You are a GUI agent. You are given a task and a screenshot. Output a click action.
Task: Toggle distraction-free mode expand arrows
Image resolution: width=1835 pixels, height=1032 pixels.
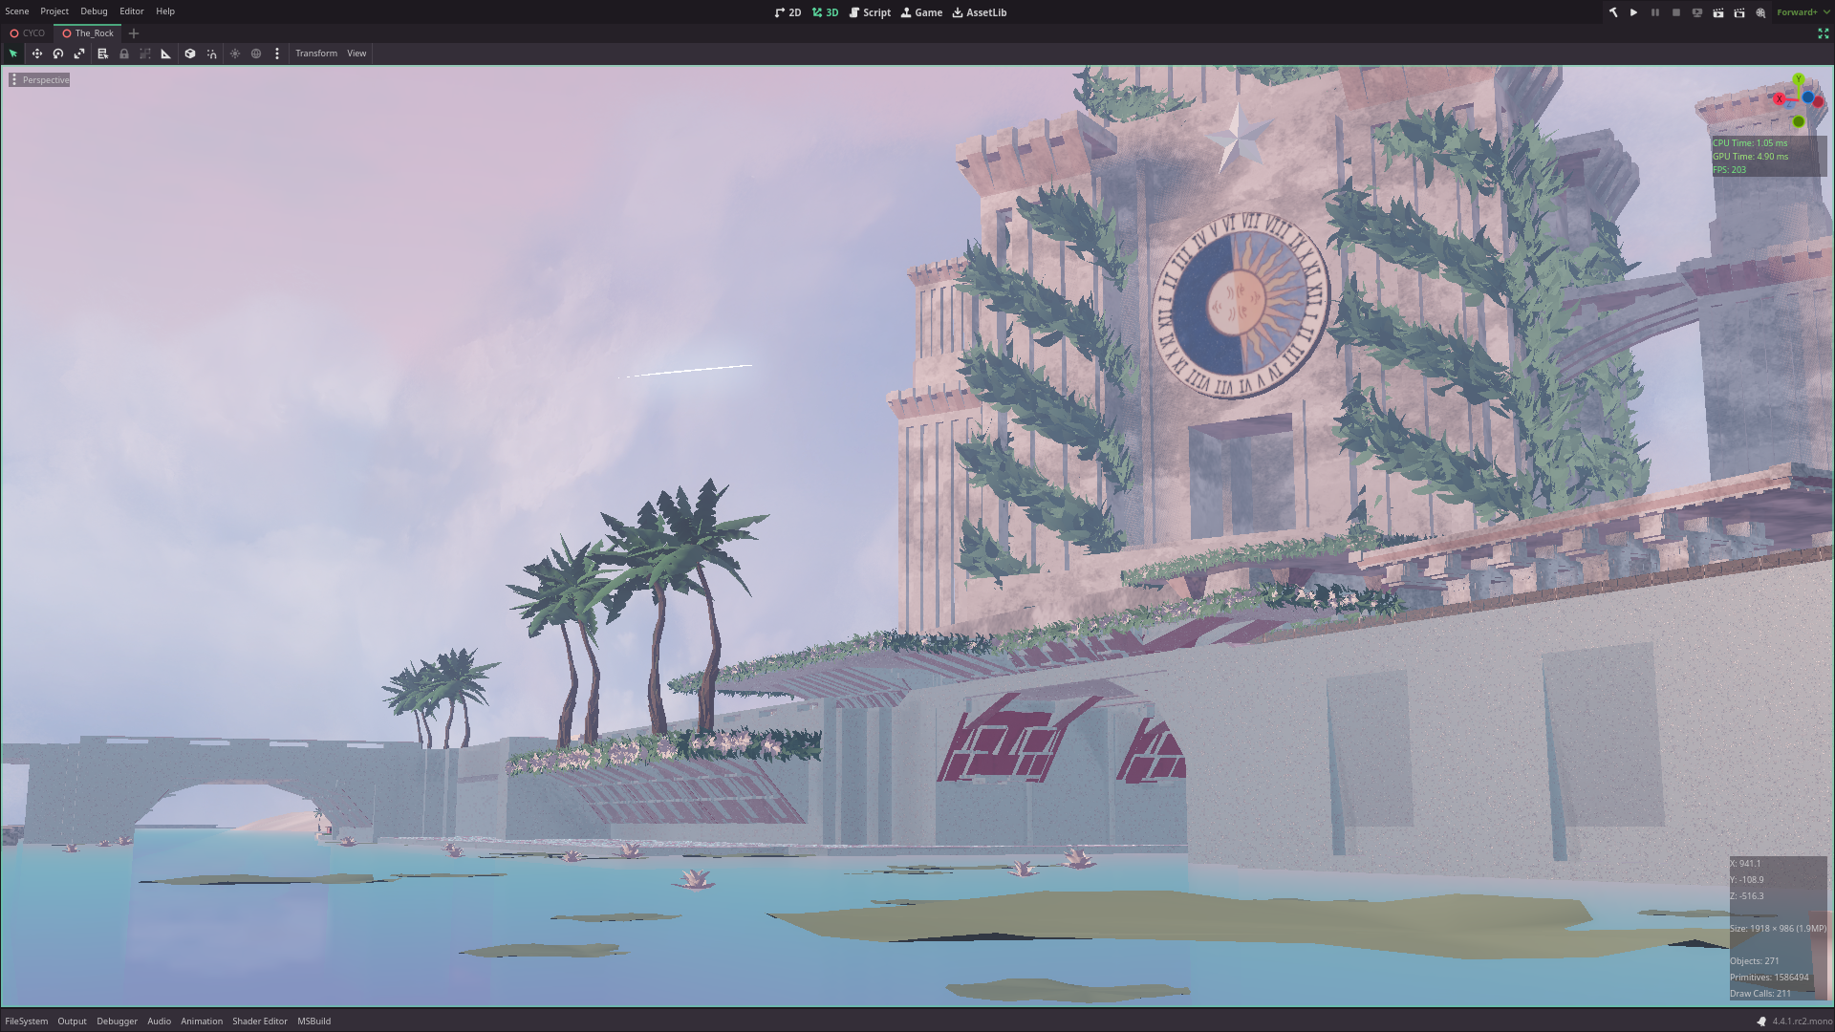point(1823,33)
